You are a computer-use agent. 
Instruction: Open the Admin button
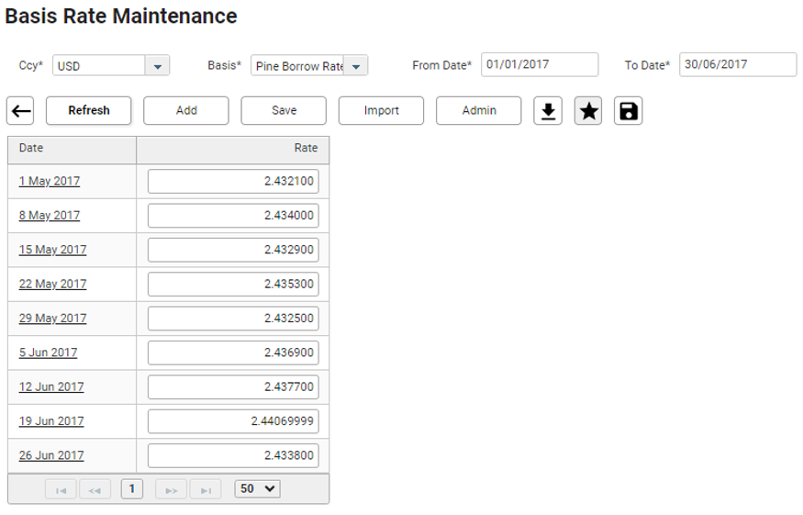click(478, 110)
